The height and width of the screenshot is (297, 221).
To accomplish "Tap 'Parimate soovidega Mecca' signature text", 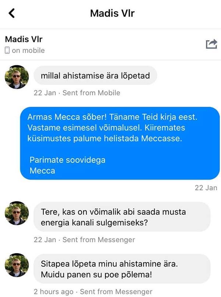I will [x=67, y=165].
